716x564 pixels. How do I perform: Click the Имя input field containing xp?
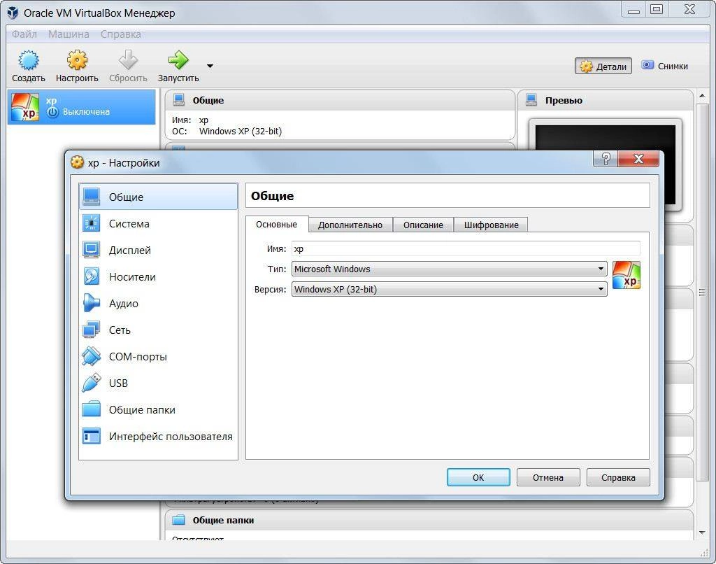[466, 248]
